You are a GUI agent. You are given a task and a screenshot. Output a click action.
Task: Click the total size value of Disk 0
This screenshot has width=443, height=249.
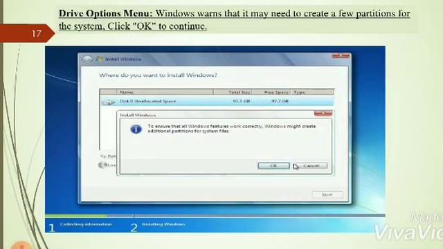[x=242, y=101]
